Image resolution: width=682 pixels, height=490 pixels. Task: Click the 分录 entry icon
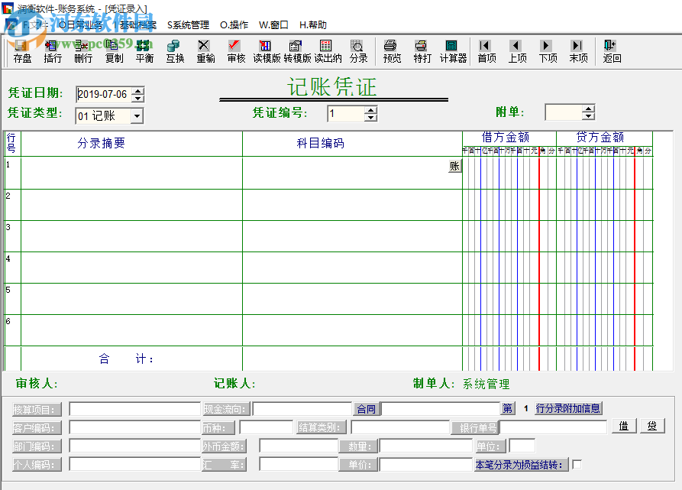click(358, 51)
